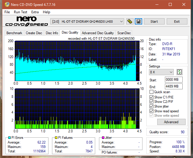Click PI Failures total 7847

pyautogui.click(x=89, y=151)
